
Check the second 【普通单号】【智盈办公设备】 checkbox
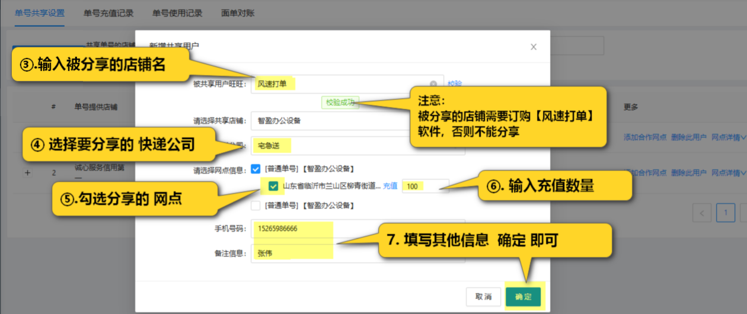click(256, 206)
